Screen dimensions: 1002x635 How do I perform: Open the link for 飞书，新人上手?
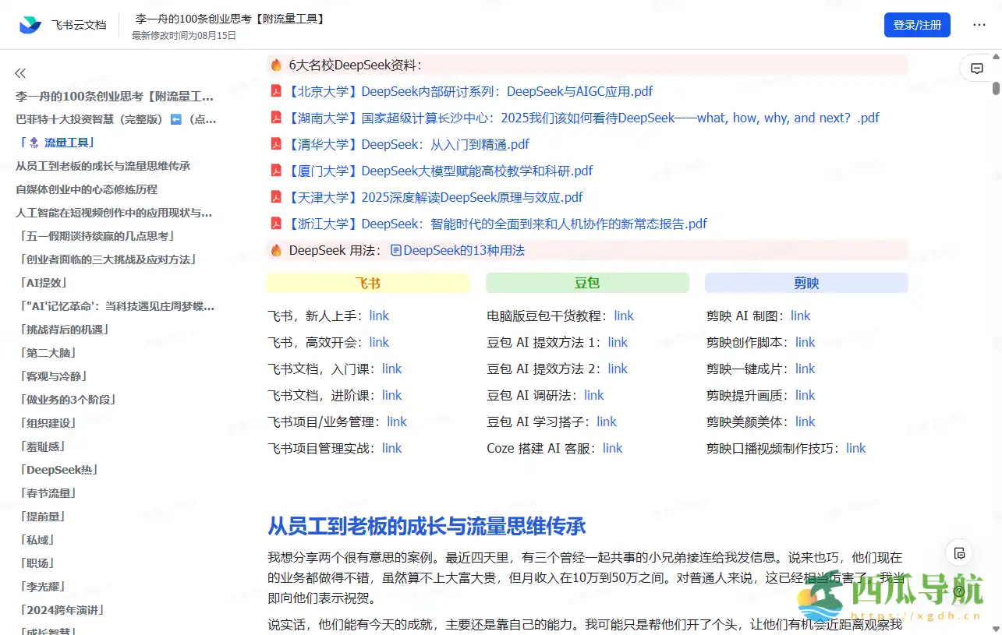coord(379,316)
